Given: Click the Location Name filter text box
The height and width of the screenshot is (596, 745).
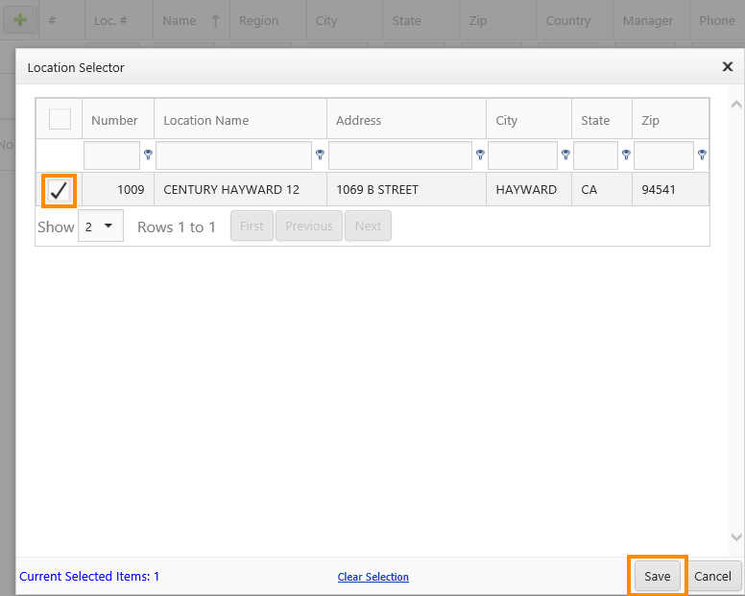Looking at the screenshot, I should point(233,155).
